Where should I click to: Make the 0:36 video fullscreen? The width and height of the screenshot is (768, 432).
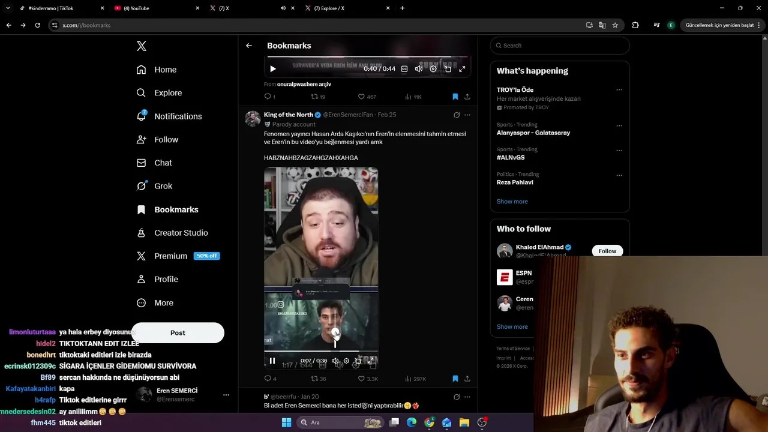tap(370, 361)
